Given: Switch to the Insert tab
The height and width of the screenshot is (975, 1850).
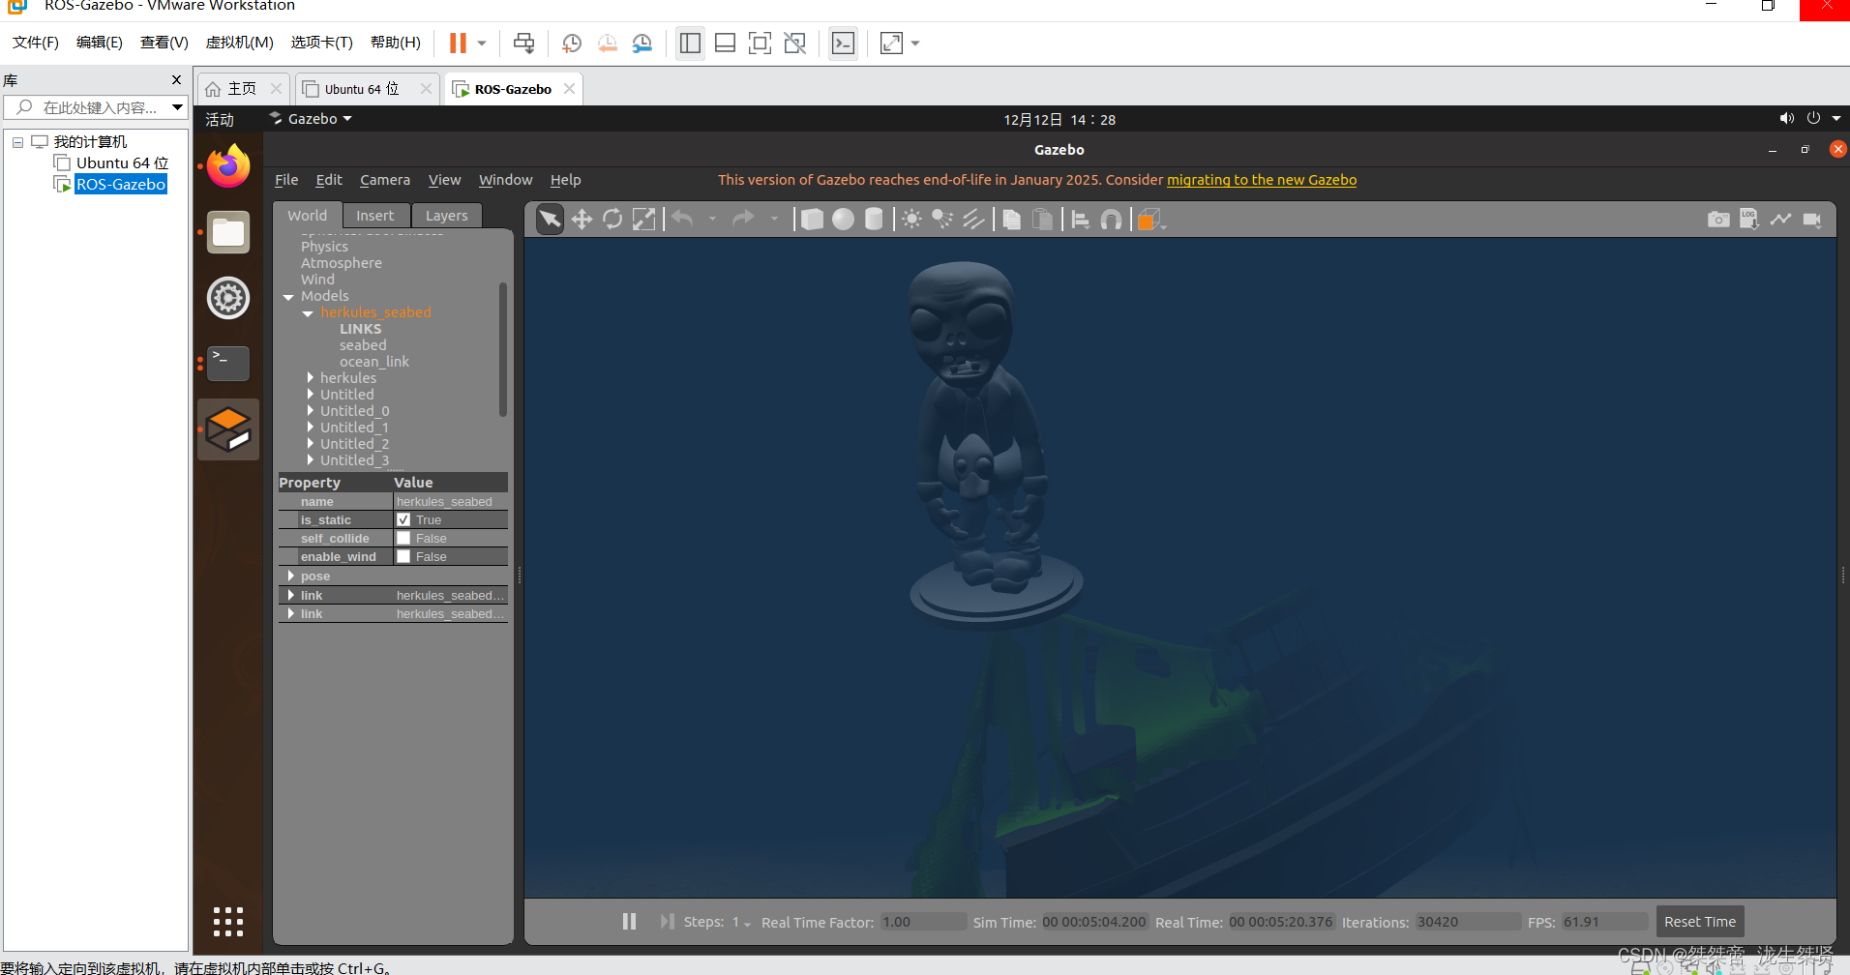Looking at the screenshot, I should tap(374, 216).
